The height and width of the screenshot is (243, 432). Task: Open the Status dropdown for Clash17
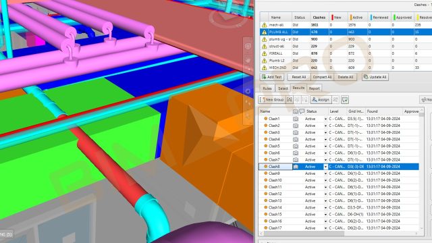325,228
